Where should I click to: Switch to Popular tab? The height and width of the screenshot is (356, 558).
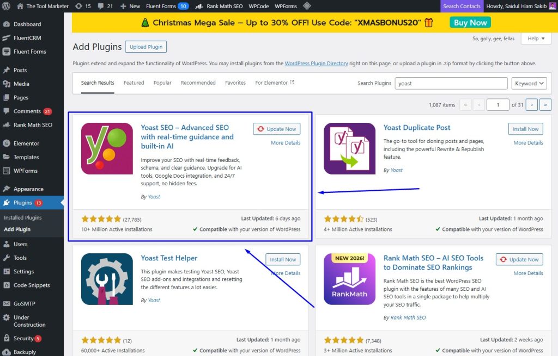pos(162,83)
